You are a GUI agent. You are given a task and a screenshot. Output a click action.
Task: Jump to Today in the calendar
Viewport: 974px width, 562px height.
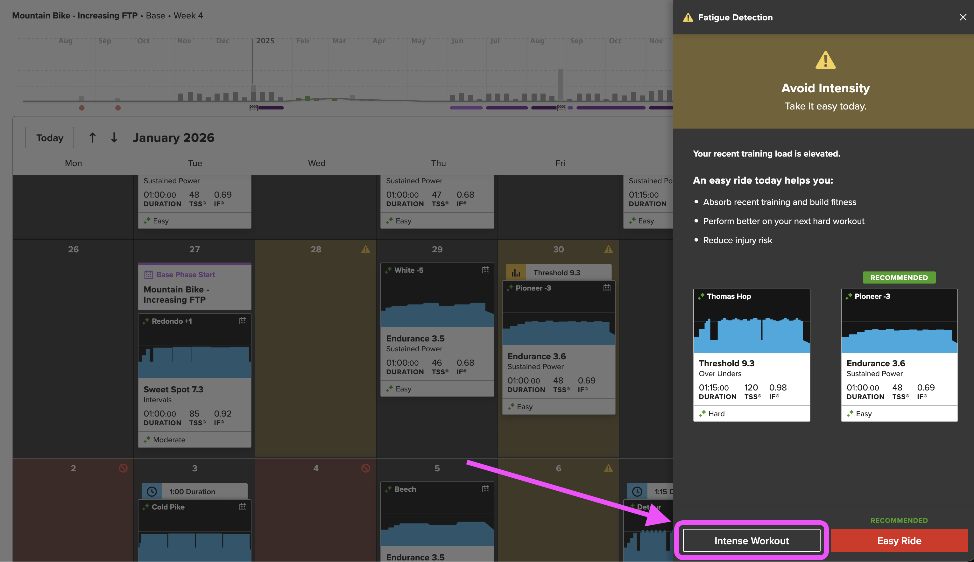click(50, 138)
